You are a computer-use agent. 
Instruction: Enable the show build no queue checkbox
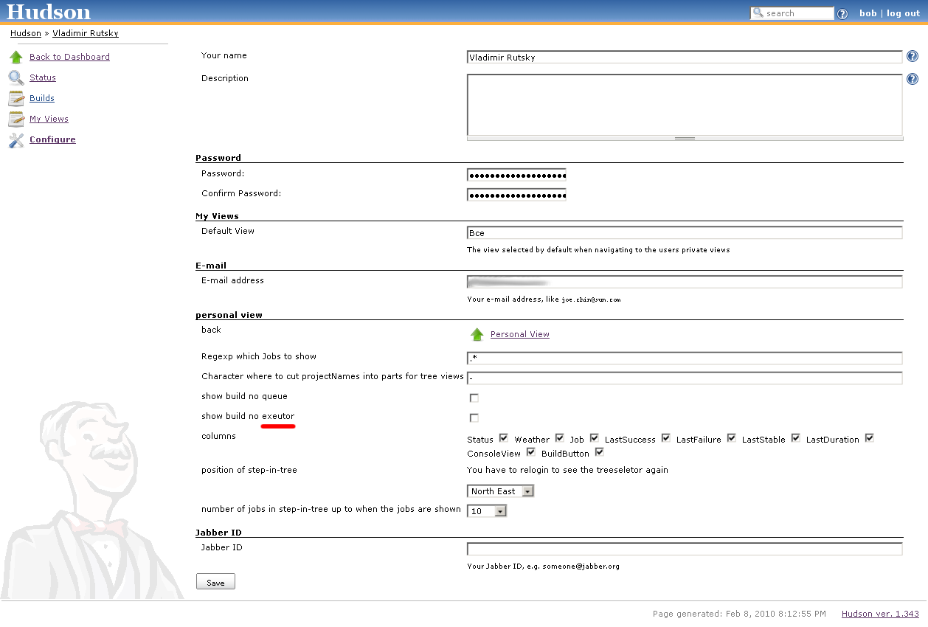tap(474, 398)
